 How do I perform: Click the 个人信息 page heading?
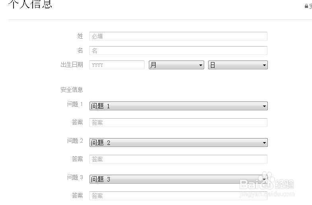30,5
